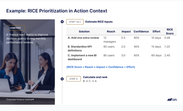Click the effort value '10 days'
Image resolution: width=183 pixels, height=111 pixels.
(156, 38)
